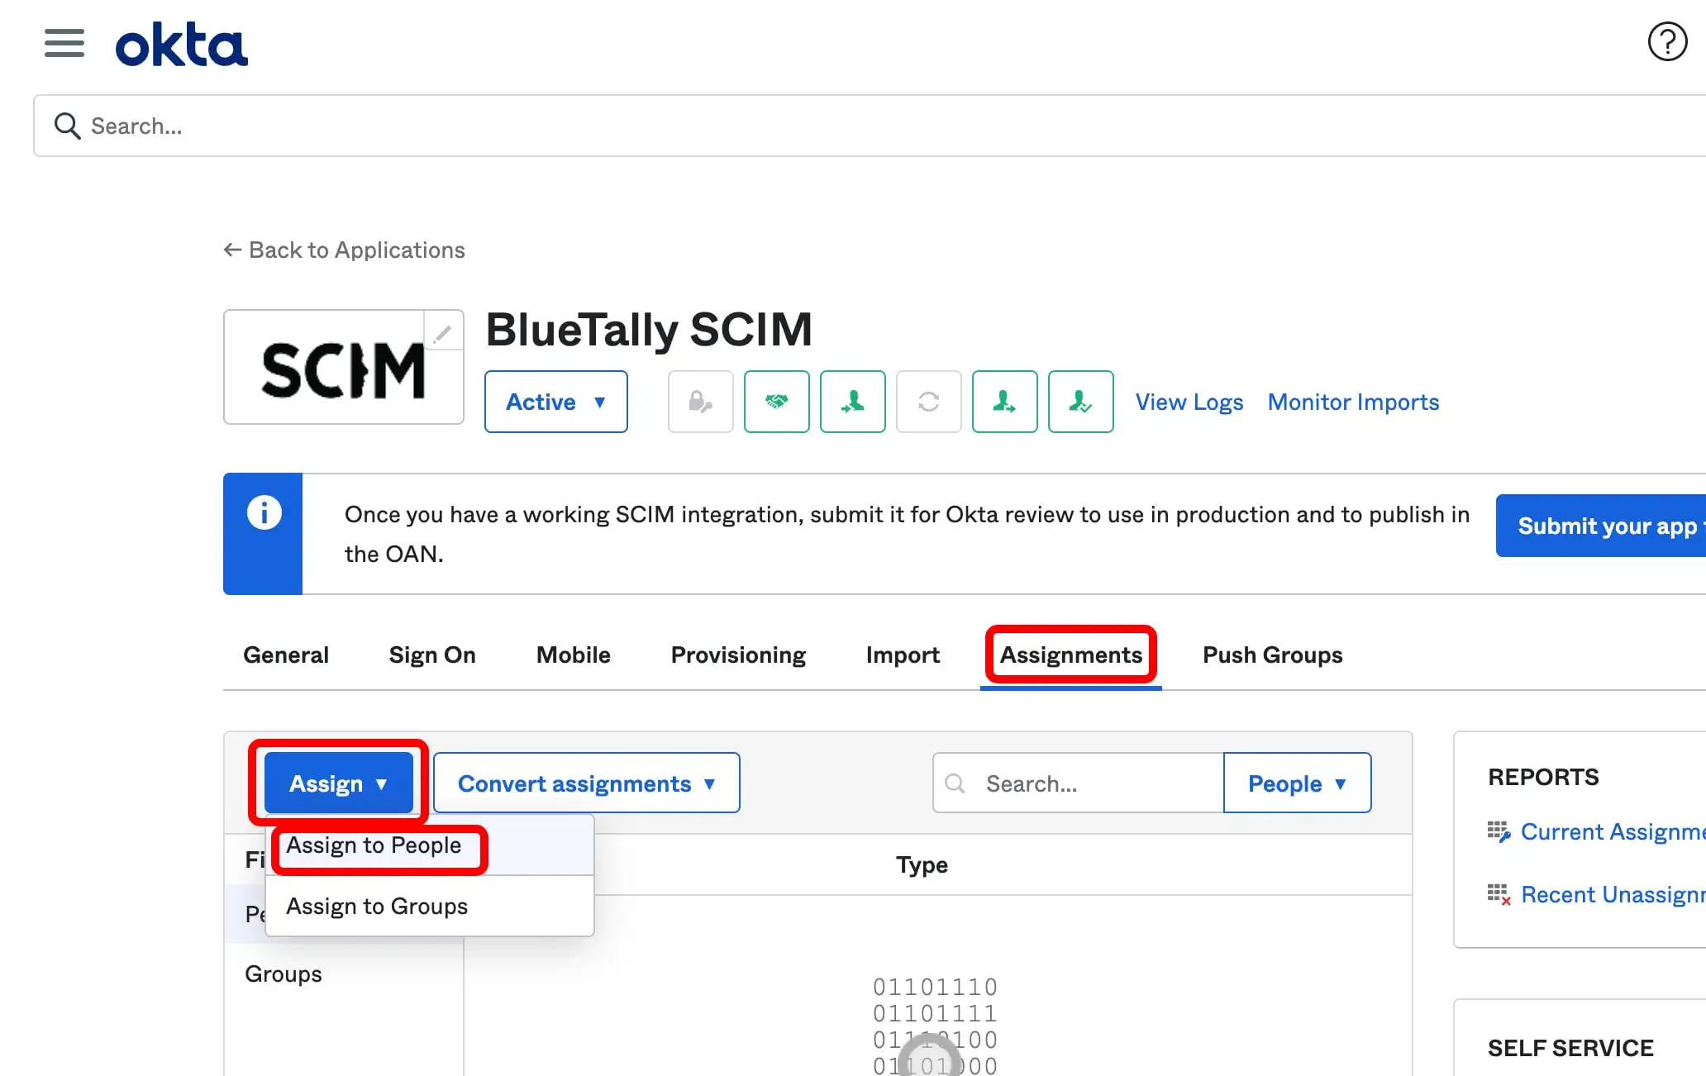
Task: Click the REPORTS heading
Action: pos(1543,777)
